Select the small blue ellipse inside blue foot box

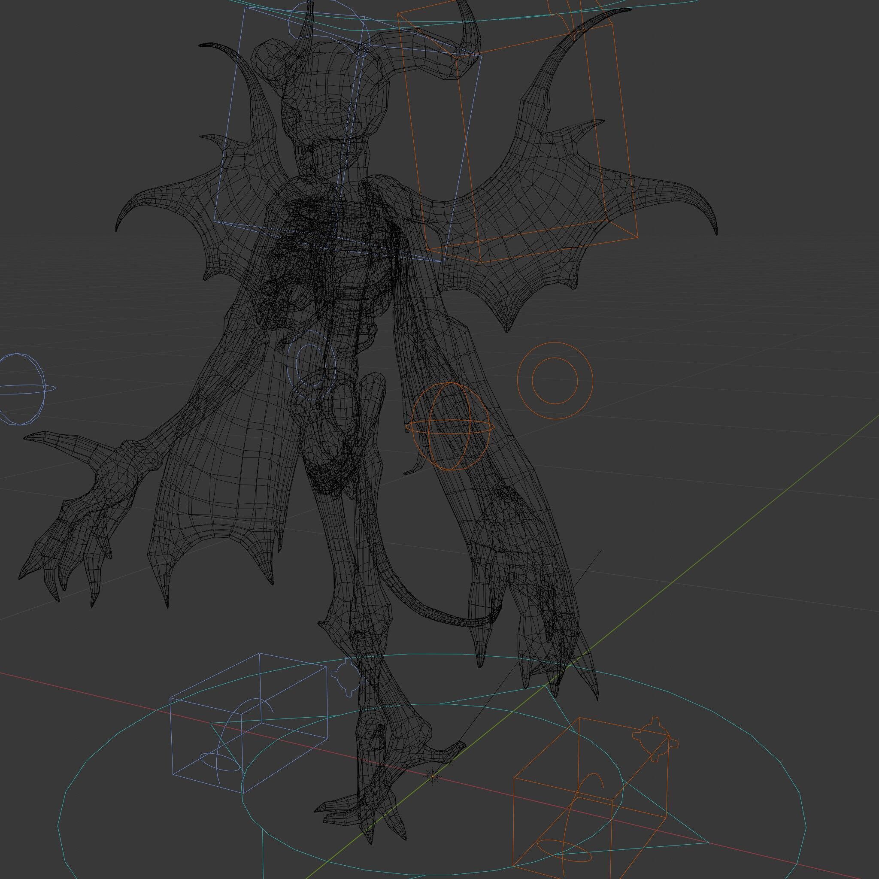tap(220, 762)
